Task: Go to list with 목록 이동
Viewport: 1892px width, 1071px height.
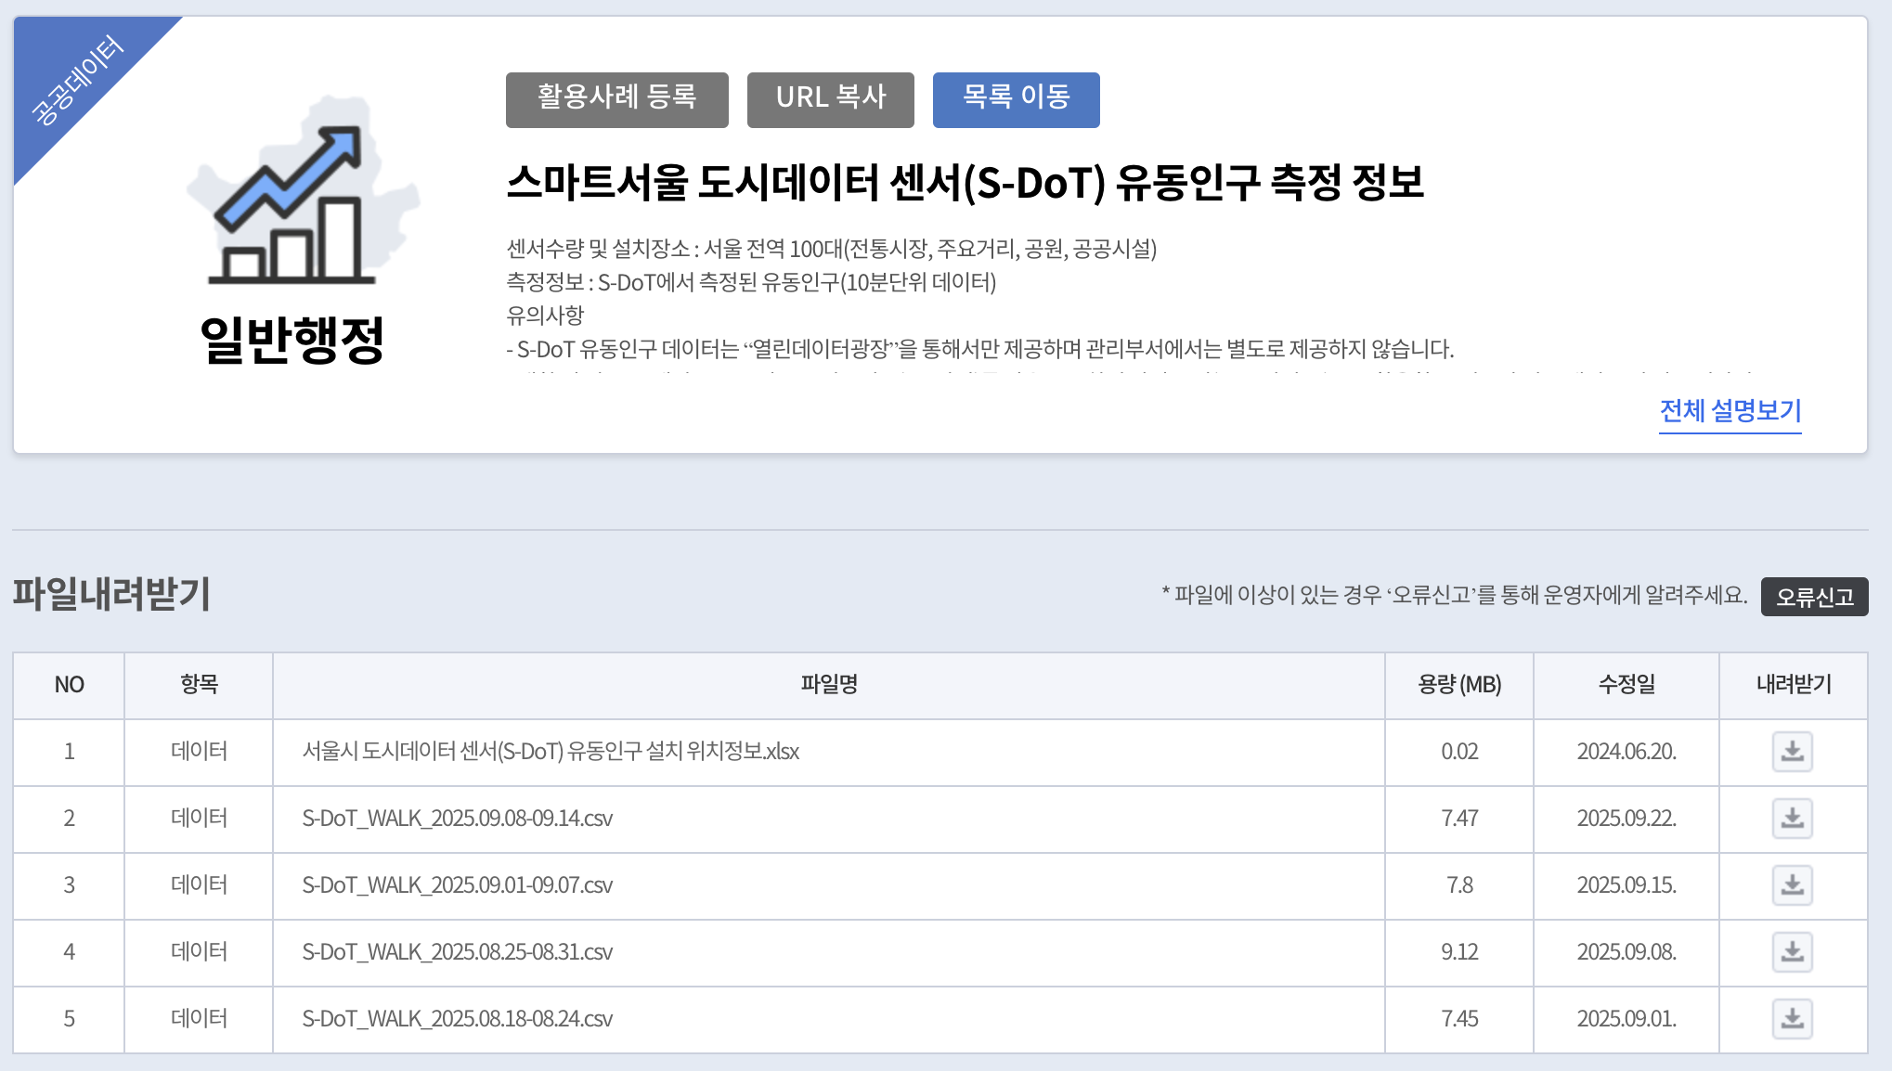Action: [1016, 99]
